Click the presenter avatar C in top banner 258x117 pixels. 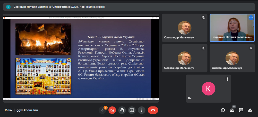click(8, 7)
